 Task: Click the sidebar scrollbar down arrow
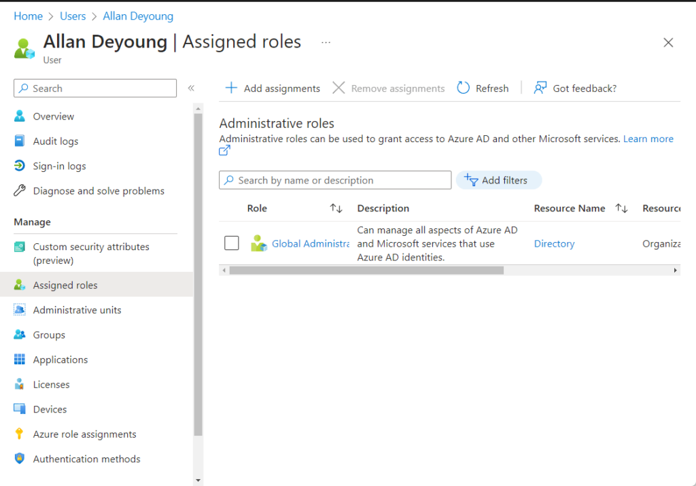click(198, 481)
